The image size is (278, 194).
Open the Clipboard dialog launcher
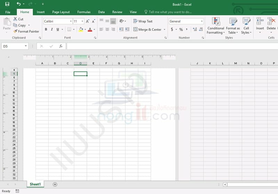[x=40, y=38]
